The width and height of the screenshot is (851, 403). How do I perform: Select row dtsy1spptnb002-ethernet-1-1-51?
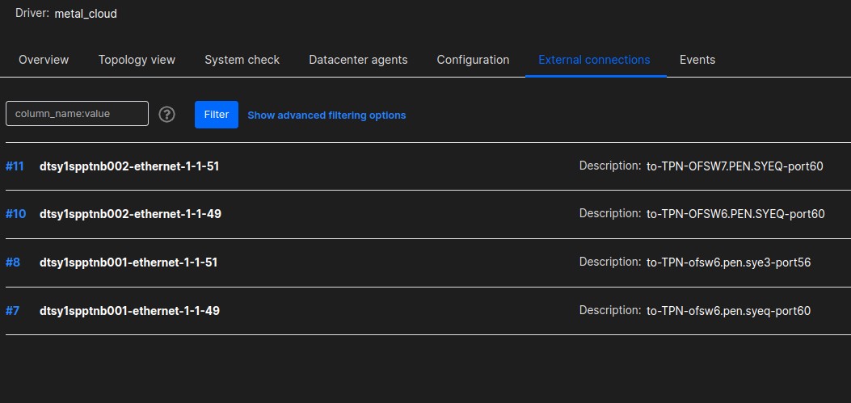[428, 166]
